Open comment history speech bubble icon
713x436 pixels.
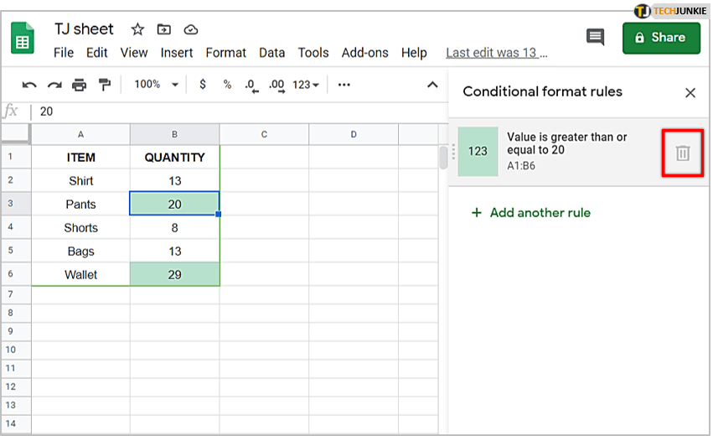(595, 37)
